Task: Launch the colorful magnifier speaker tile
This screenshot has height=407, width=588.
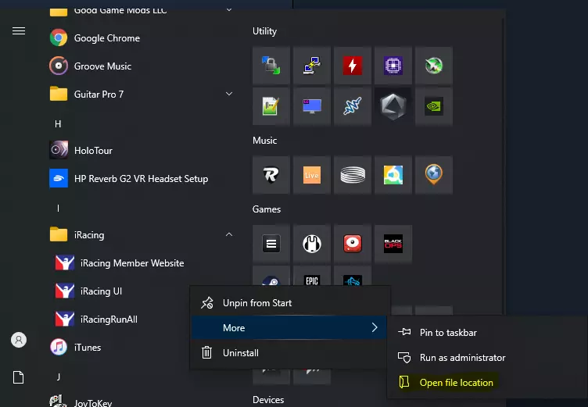Action: [x=393, y=175]
